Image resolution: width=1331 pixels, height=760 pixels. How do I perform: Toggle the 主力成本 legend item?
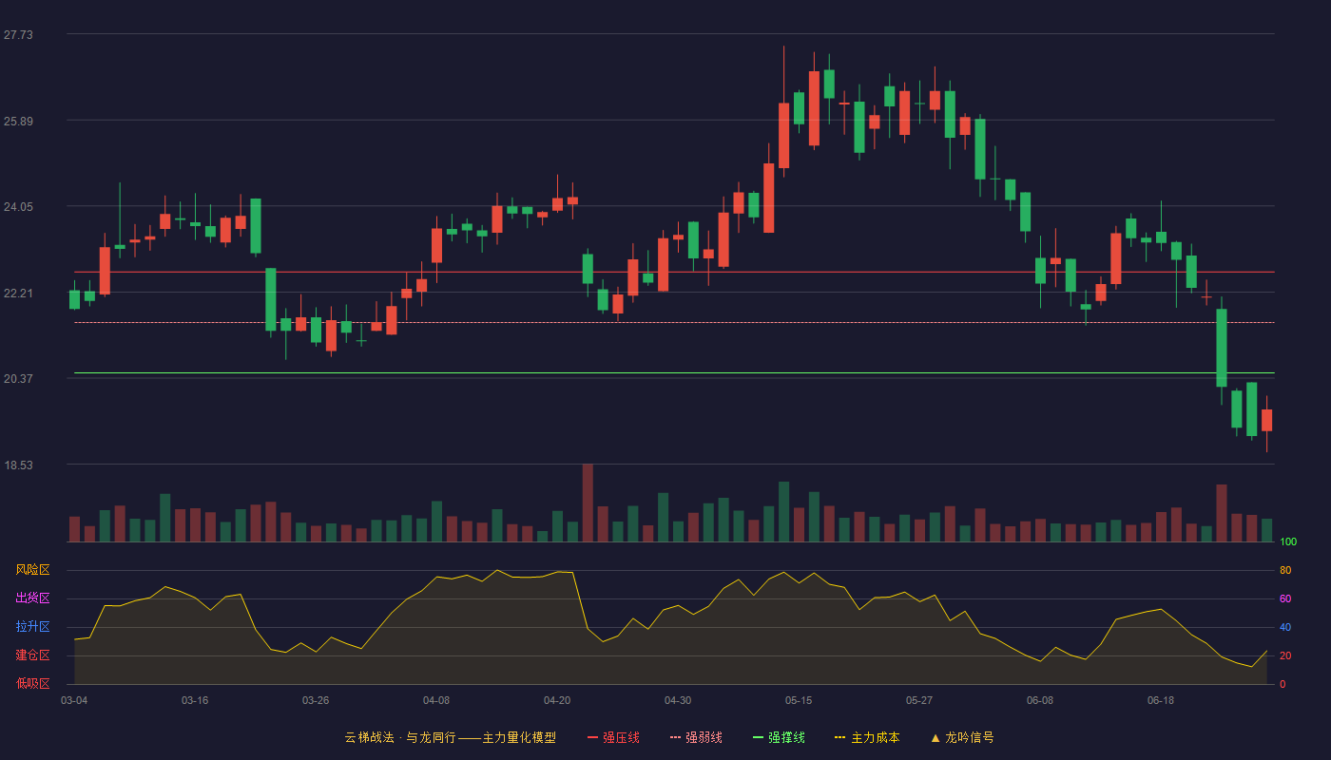pyautogui.click(x=867, y=737)
